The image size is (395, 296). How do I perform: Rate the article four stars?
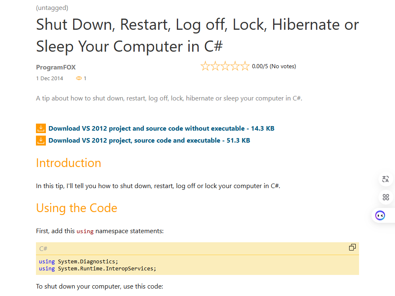tap(235, 66)
